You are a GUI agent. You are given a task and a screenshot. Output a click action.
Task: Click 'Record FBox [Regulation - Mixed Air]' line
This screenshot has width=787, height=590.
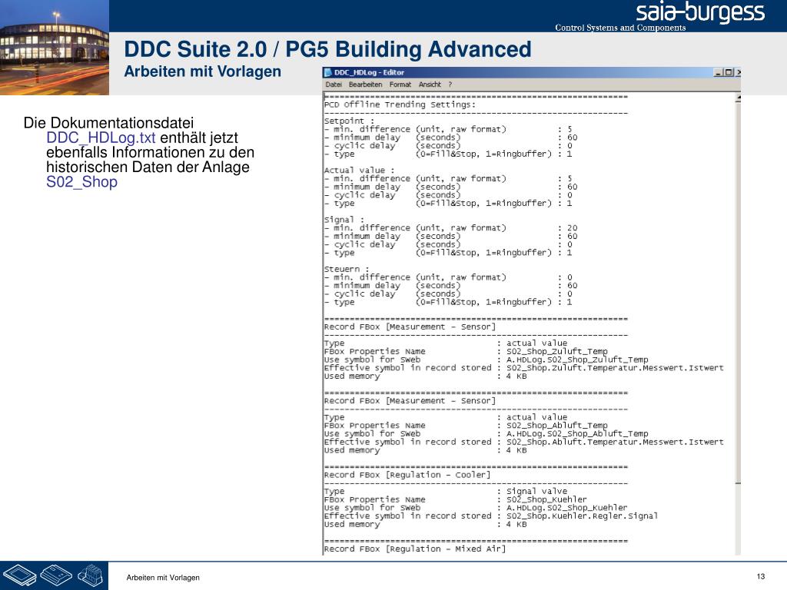coord(414,549)
